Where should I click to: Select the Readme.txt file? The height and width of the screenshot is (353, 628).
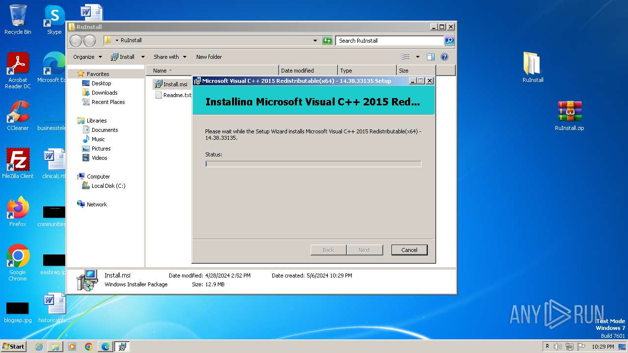(174, 95)
